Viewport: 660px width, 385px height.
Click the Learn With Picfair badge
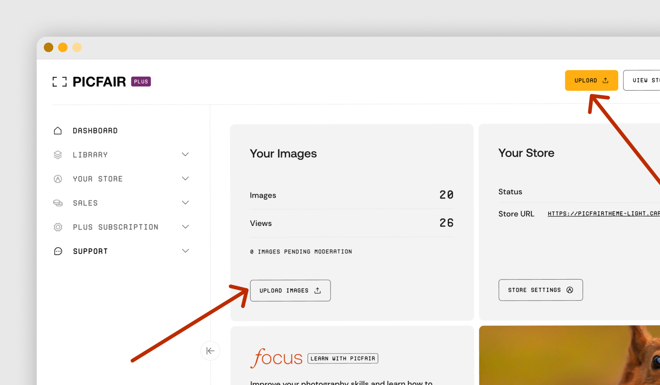pos(342,358)
